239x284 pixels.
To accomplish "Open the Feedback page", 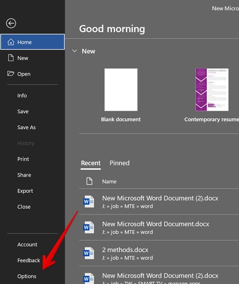I will coord(29,260).
